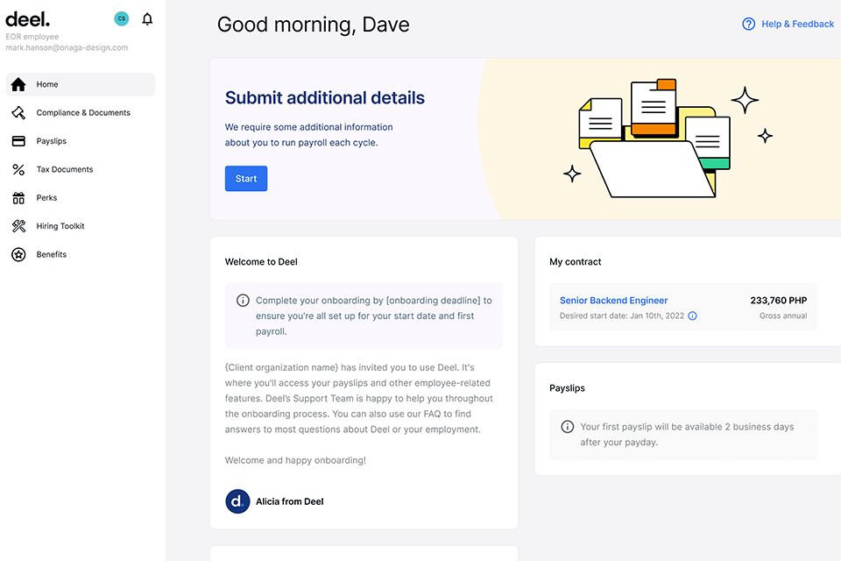This screenshot has height=561, width=841.
Task: Open Payslips in the sidebar
Action: 81,141
